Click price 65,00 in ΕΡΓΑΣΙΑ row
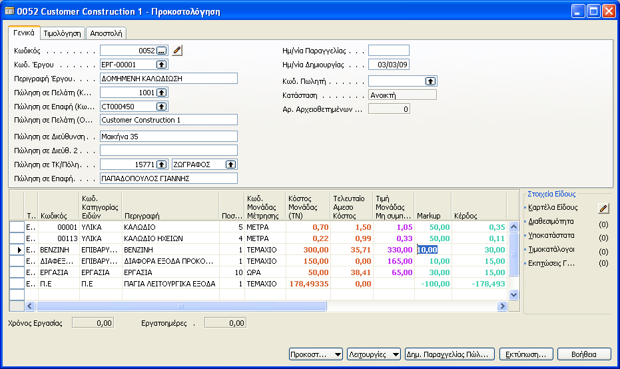 click(x=394, y=272)
